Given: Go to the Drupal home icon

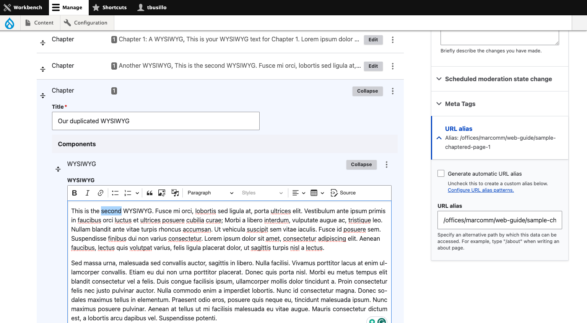Looking at the screenshot, I should (x=10, y=23).
